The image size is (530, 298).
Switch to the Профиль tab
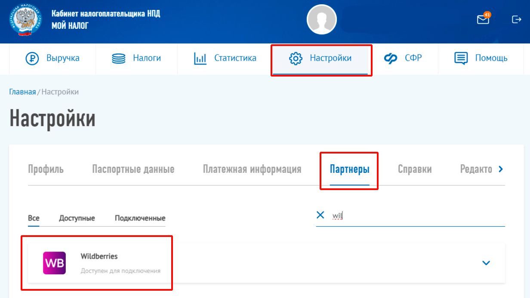click(x=46, y=169)
